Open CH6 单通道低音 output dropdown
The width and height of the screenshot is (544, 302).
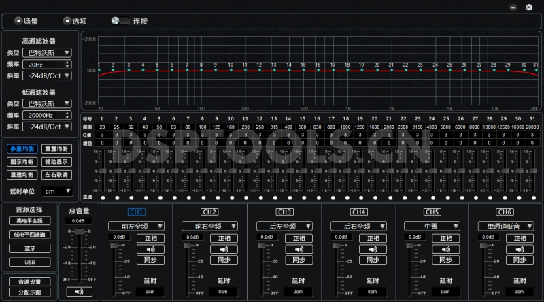click(x=505, y=227)
